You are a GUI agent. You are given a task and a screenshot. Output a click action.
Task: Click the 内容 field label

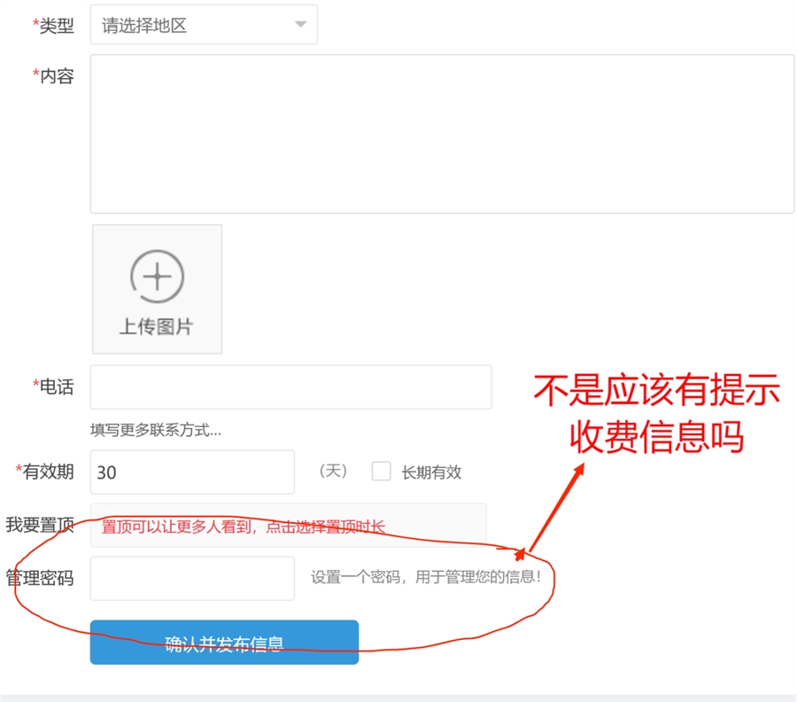(55, 76)
